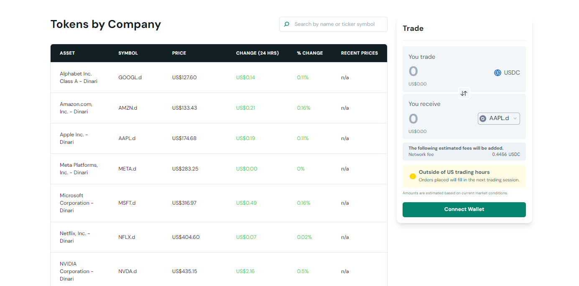Sort by the PRICE column header
The height and width of the screenshot is (286, 579).
click(x=179, y=53)
